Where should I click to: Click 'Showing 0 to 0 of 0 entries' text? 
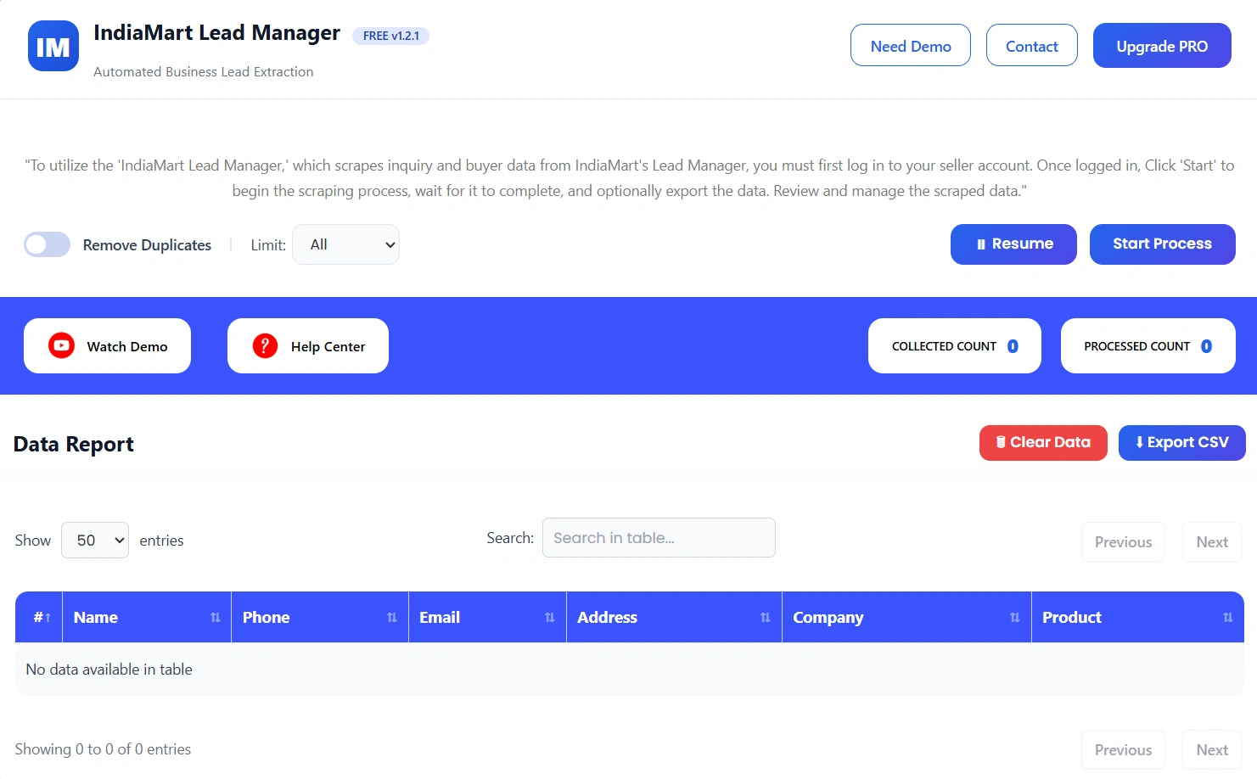(x=103, y=749)
